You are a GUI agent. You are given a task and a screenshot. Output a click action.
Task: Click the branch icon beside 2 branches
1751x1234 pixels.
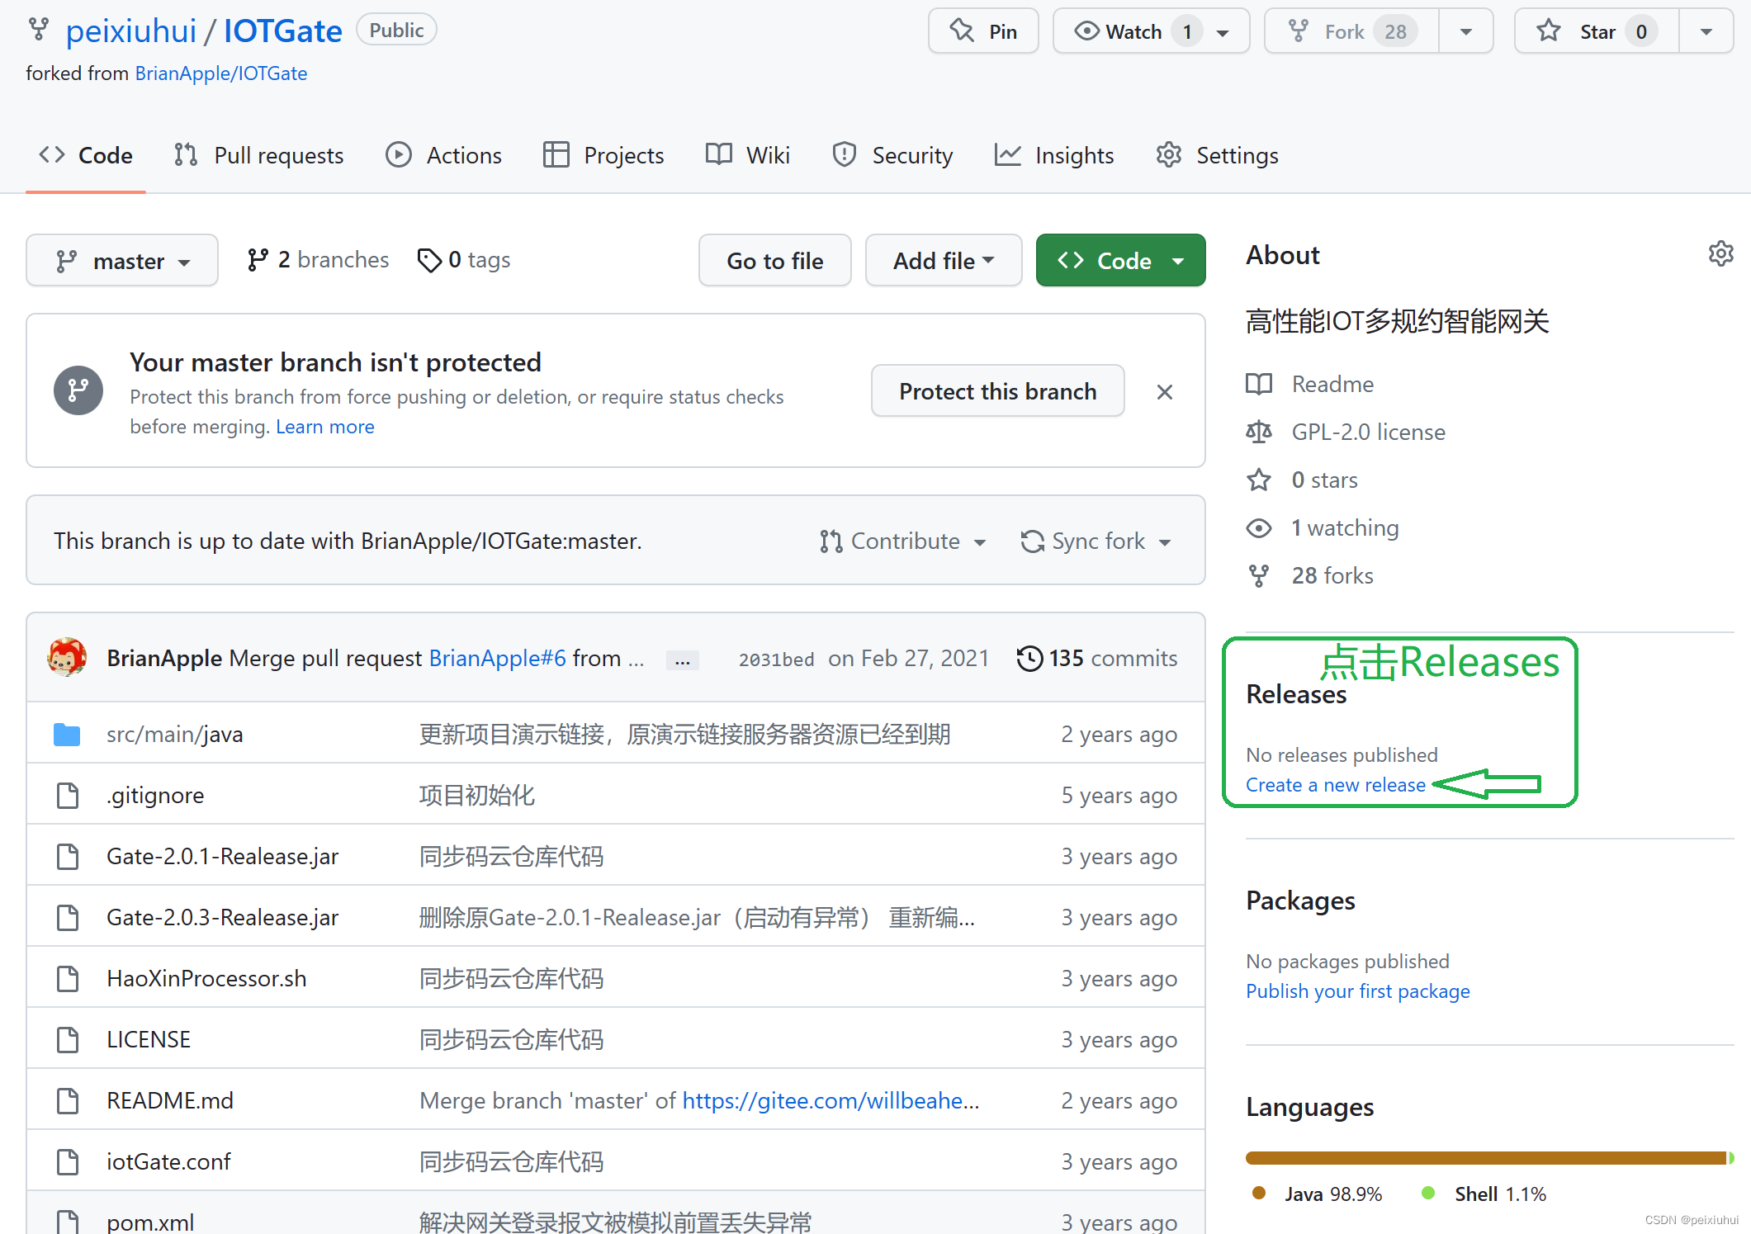258,261
